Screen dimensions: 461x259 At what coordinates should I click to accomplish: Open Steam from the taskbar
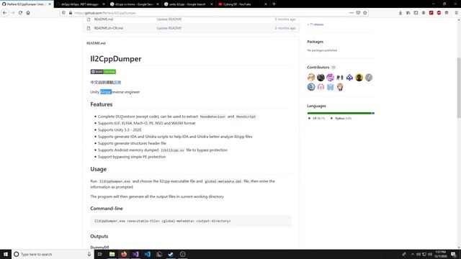171,254
